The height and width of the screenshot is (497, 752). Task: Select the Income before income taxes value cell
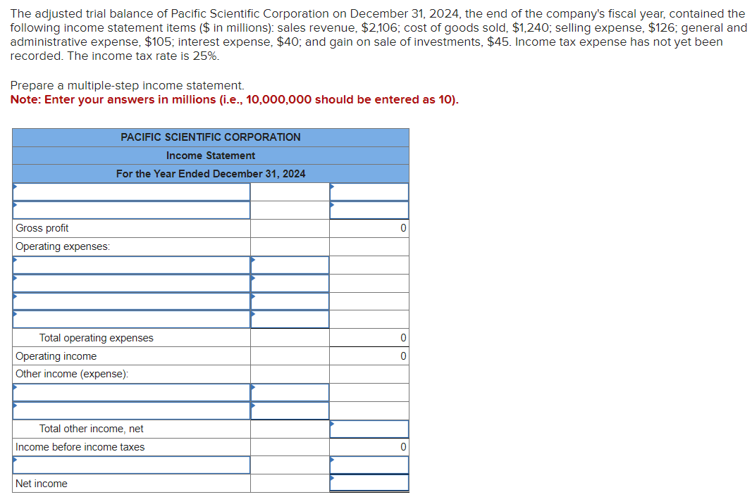(369, 447)
